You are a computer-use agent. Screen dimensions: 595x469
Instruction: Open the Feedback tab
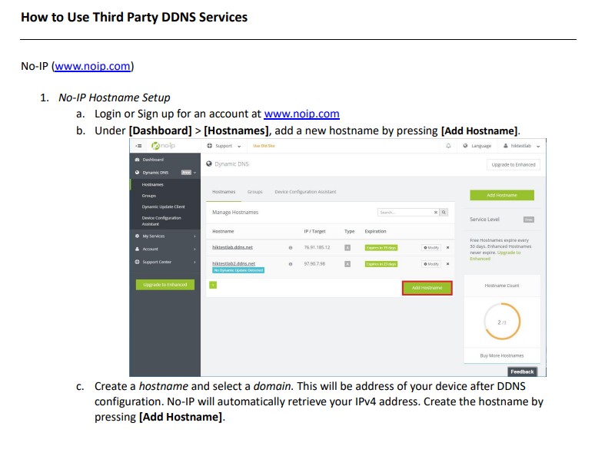(x=522, y=372)
